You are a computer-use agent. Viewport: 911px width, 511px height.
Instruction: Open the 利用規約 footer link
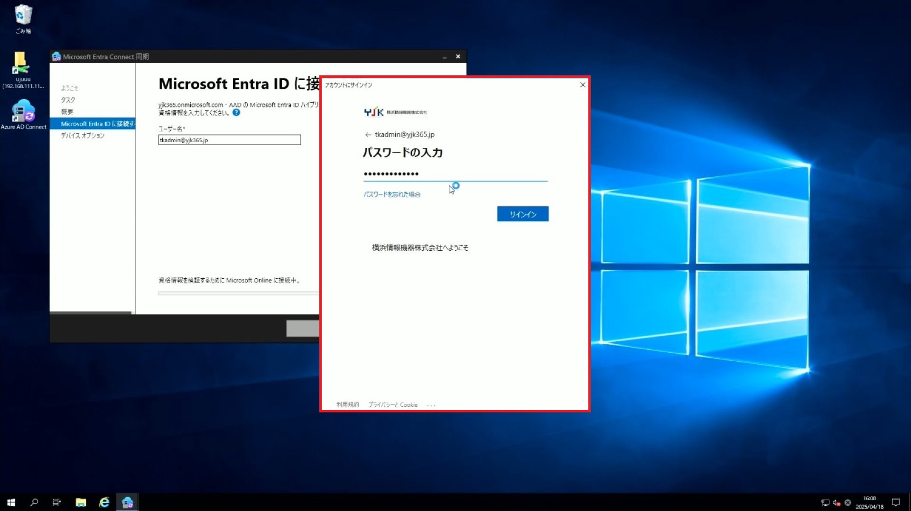pyautogui.click(x=347, y=405)
